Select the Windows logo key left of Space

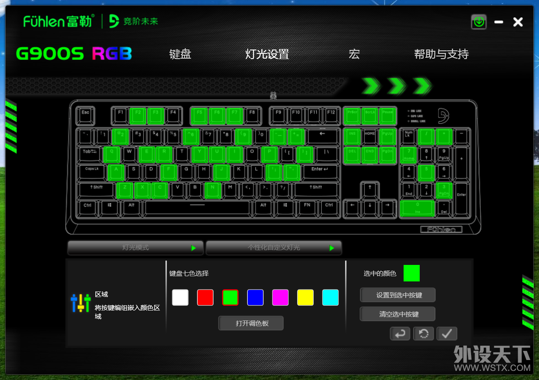pos(110,208)
